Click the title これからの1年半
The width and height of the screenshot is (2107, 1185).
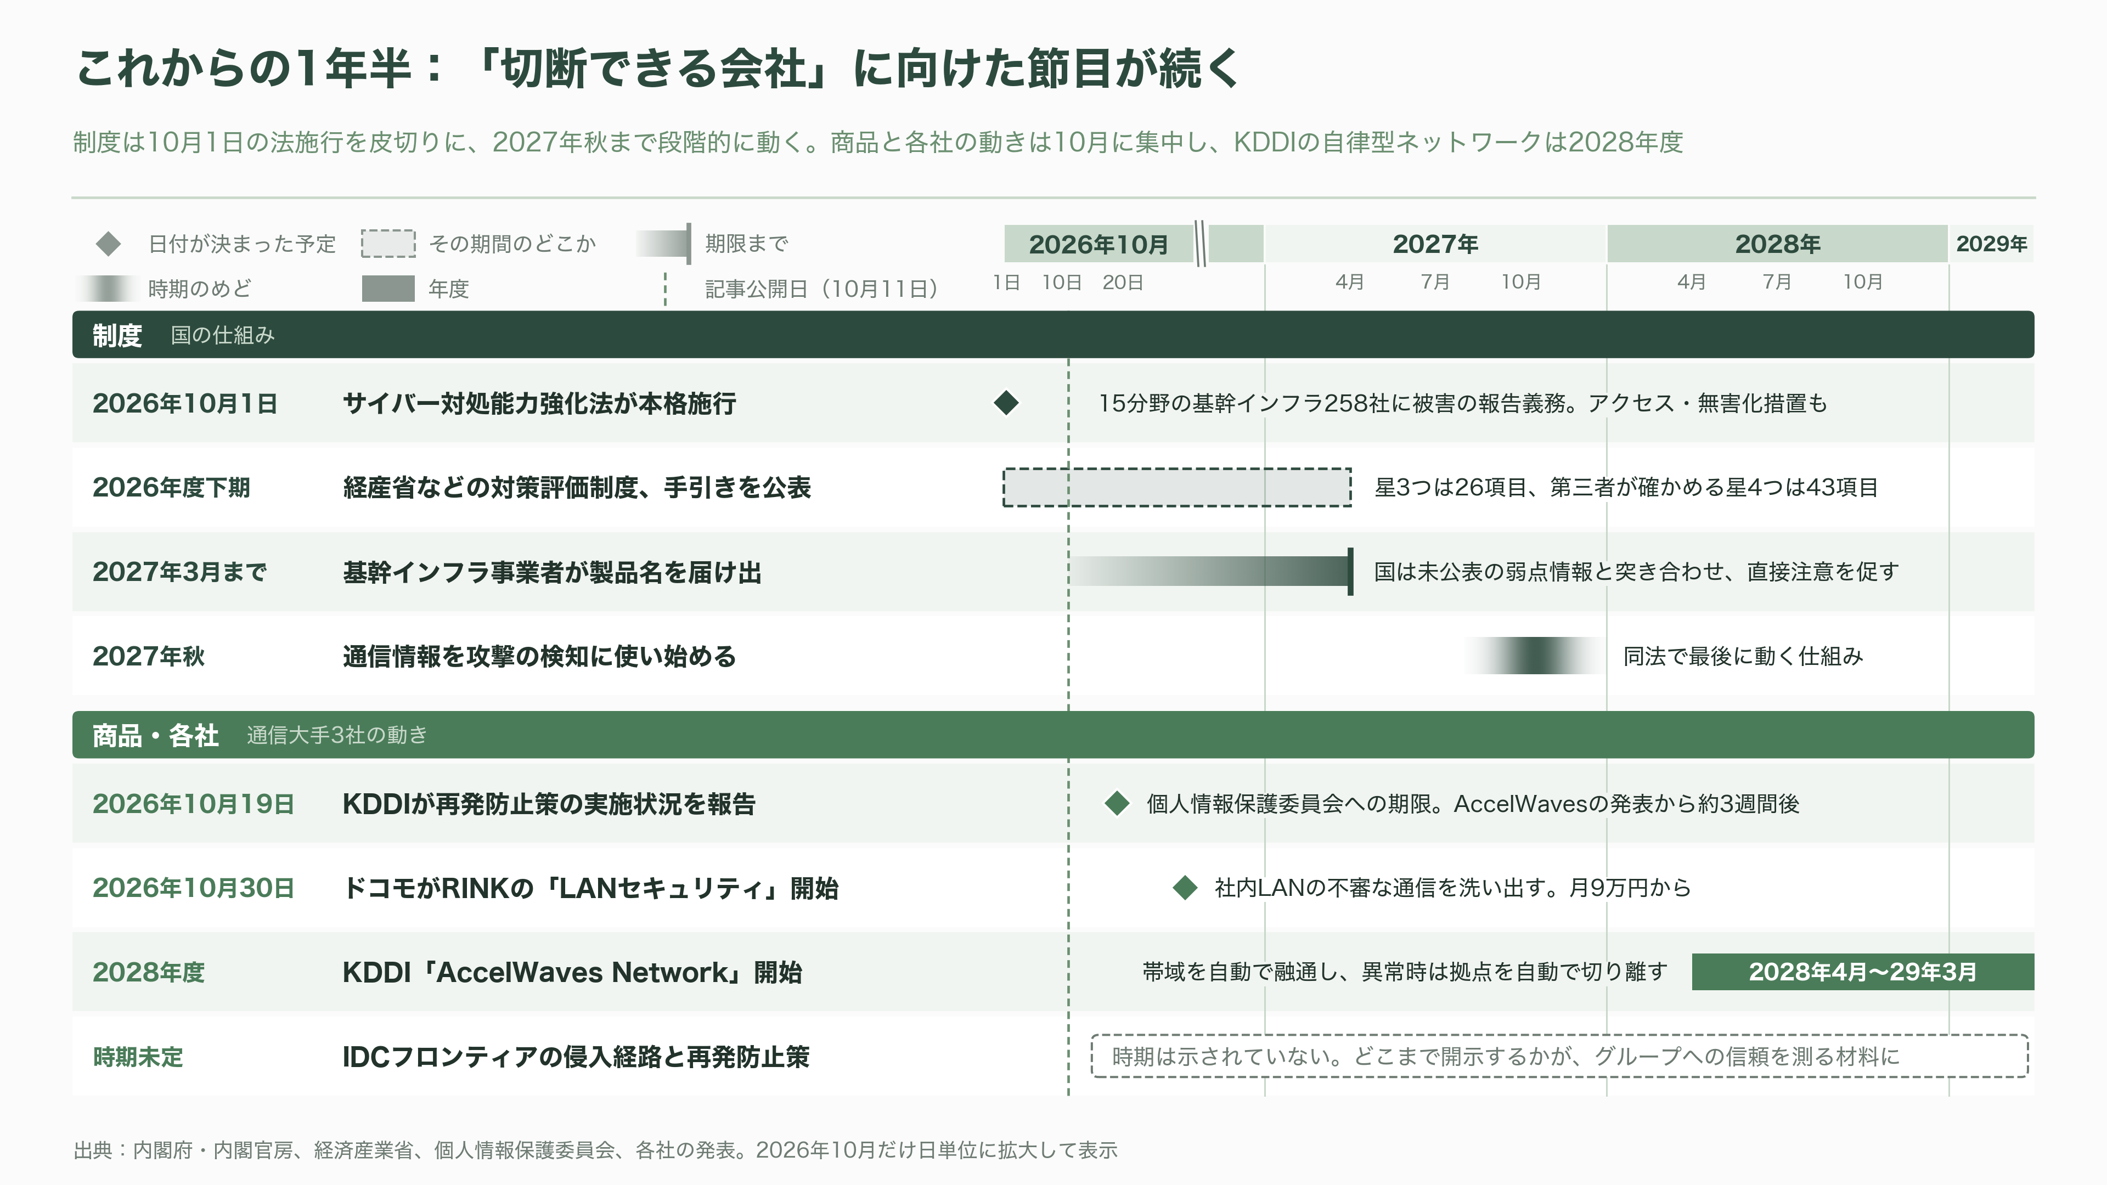pyautogui.click(x=658, y=67)
